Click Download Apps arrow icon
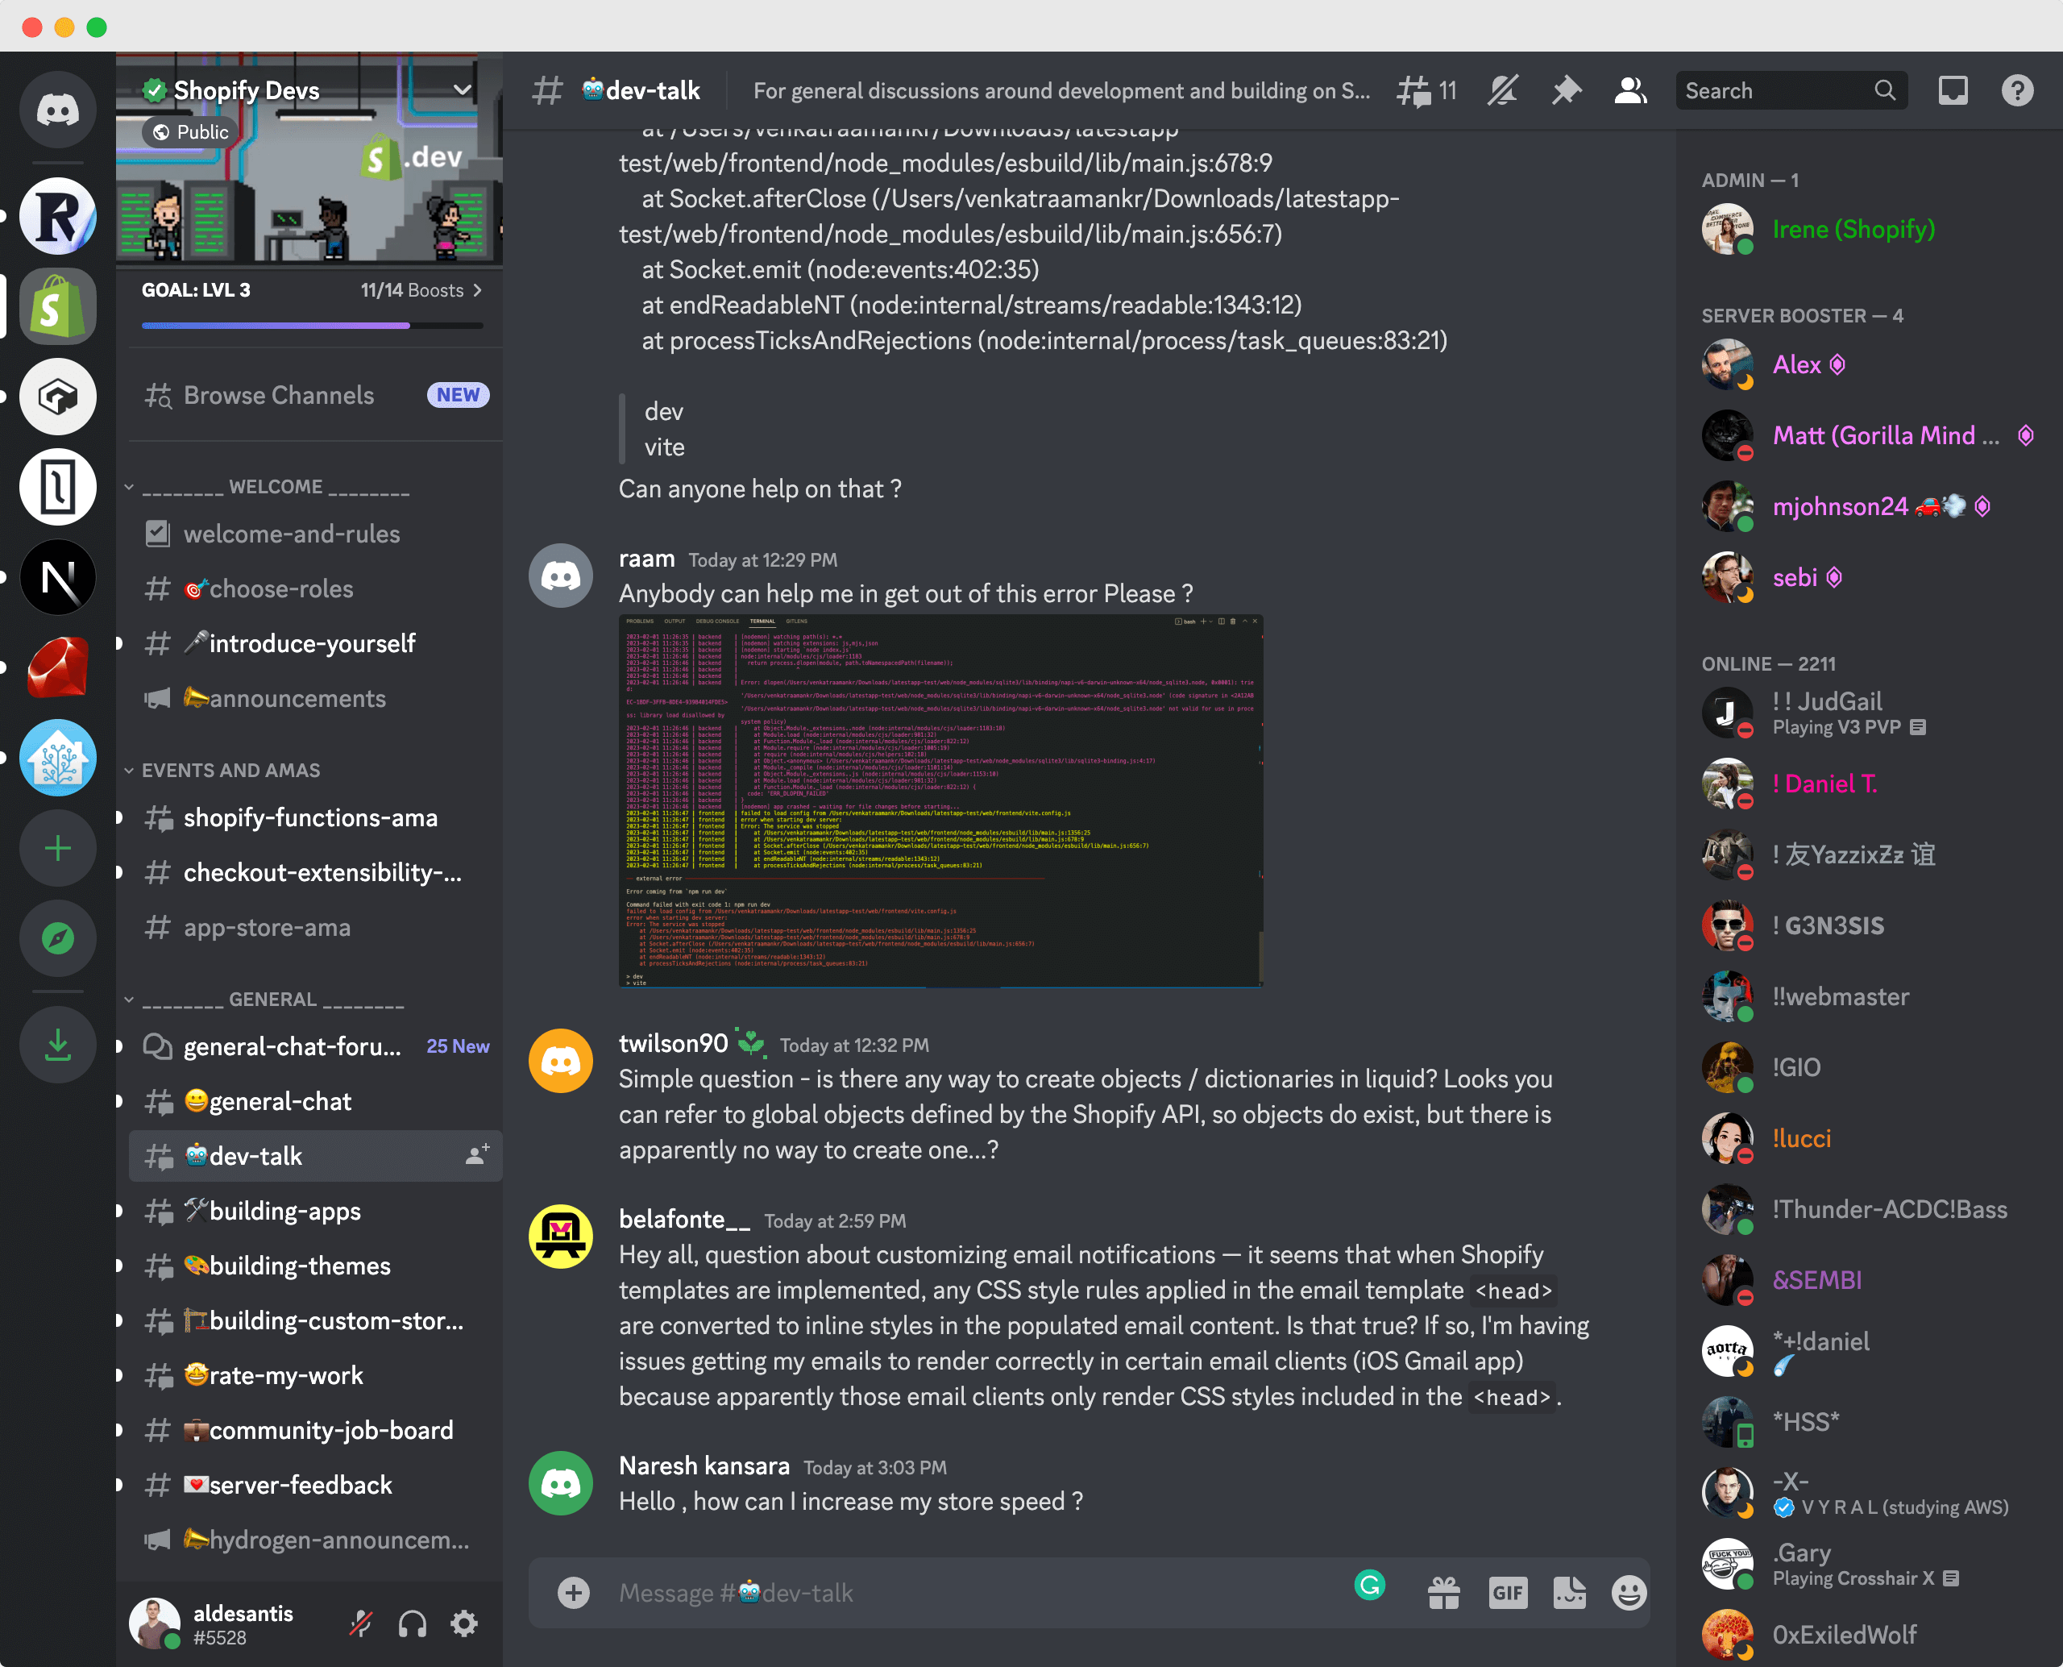 tap(57, 1045)
